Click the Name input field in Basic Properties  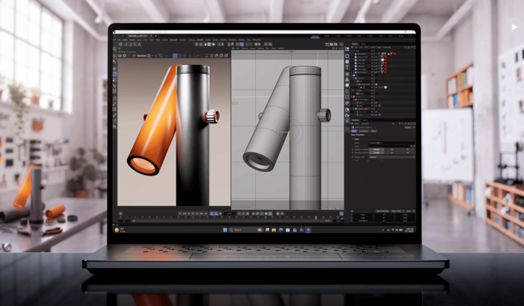coord(392,143)
